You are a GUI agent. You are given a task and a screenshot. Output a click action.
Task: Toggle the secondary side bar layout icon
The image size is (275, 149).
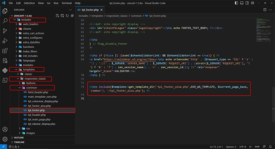pyautogui.click(x=247, y=3)
